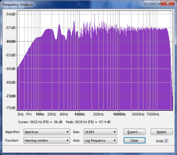Close the dialog with the Close button
Screen dimensions: 177x155
pyautogui.click(x=134, y=140)
